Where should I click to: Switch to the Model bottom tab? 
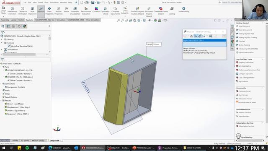tap(15, 141)
